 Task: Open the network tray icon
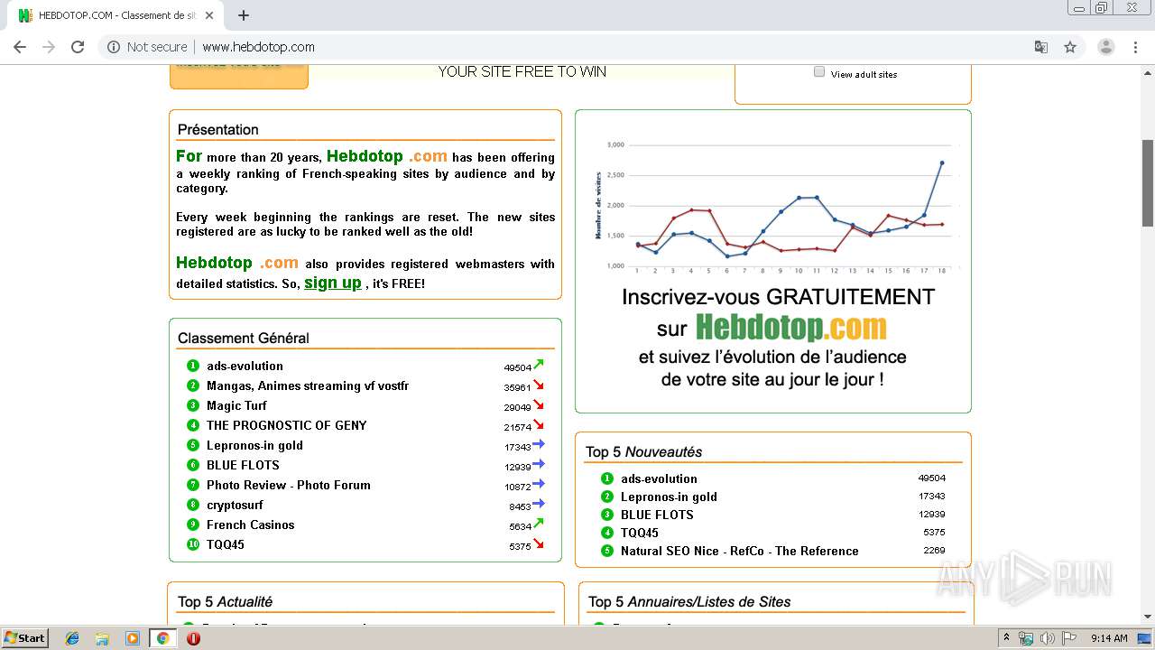point(1026,638)
